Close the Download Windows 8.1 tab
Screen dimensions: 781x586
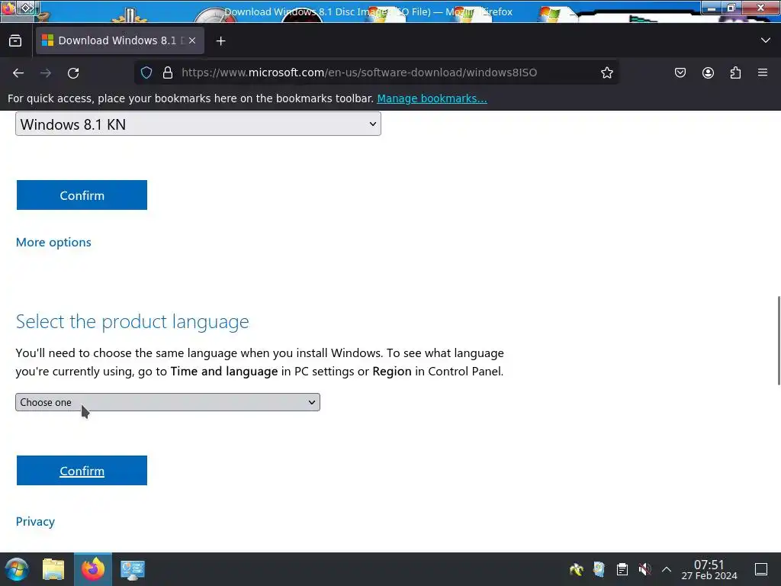click(192, 40)
